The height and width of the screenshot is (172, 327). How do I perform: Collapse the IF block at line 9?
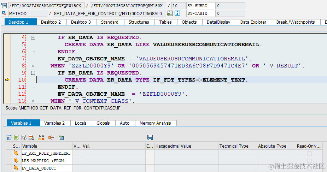[33, 73]
